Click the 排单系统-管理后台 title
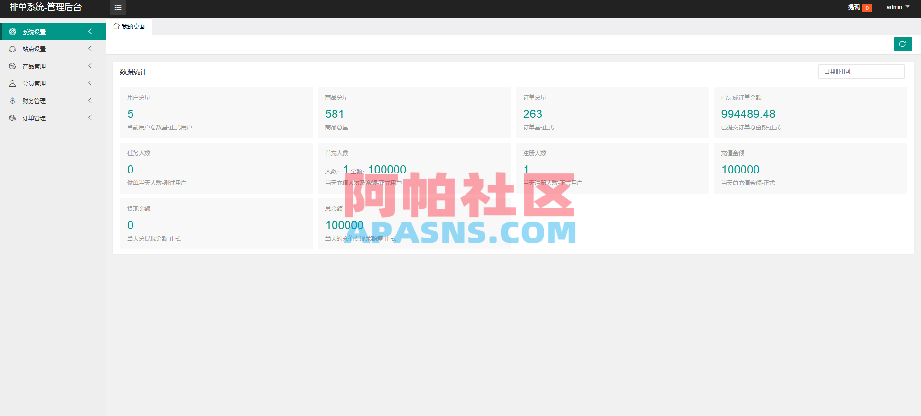 (46, 7)
